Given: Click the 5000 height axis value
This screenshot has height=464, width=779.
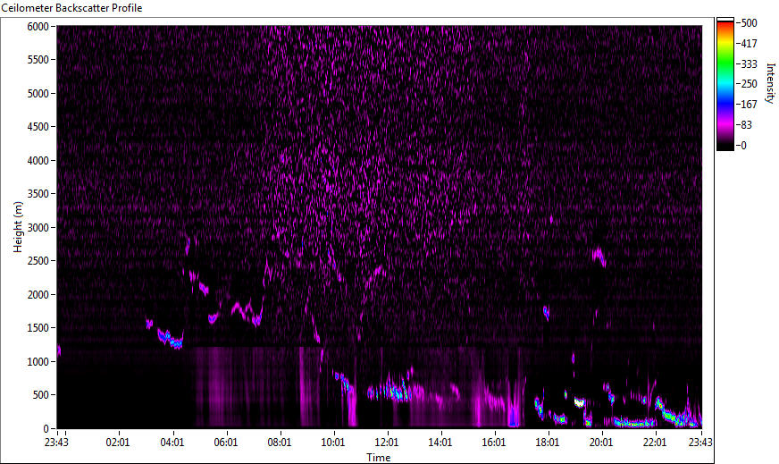Looking at the screenshot, I should tap(38, 94).
